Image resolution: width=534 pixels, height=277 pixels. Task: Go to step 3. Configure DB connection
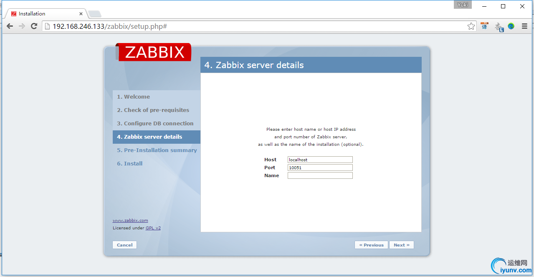click(x=155, y=123)
